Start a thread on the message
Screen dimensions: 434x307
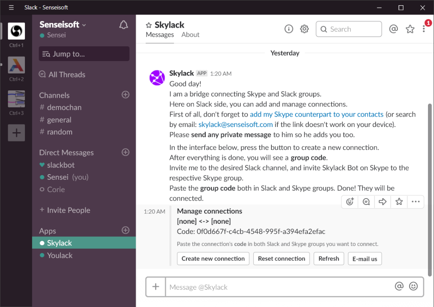[x=366, y=202]
